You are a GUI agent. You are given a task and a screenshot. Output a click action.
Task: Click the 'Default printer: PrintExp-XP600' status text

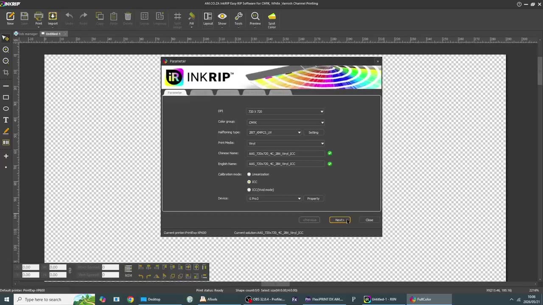(22, 290)
